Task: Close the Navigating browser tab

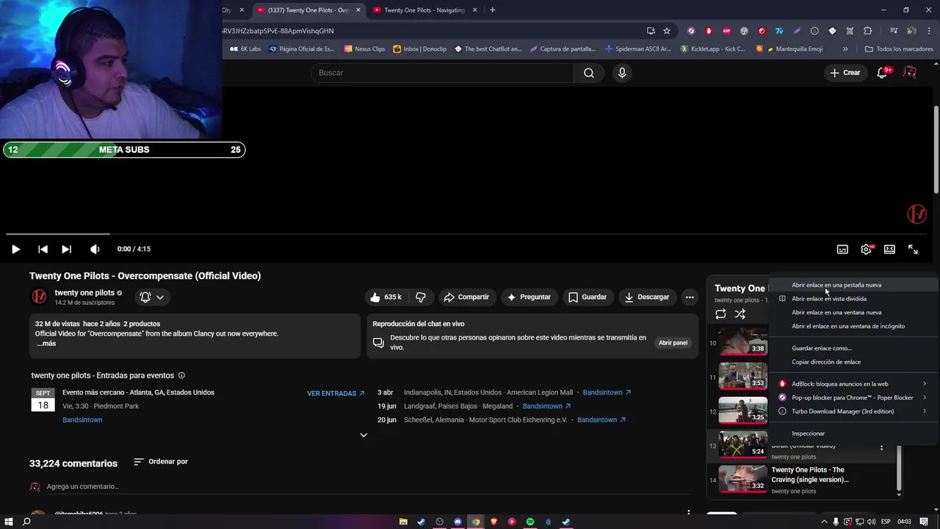Action: pos(475,10)
